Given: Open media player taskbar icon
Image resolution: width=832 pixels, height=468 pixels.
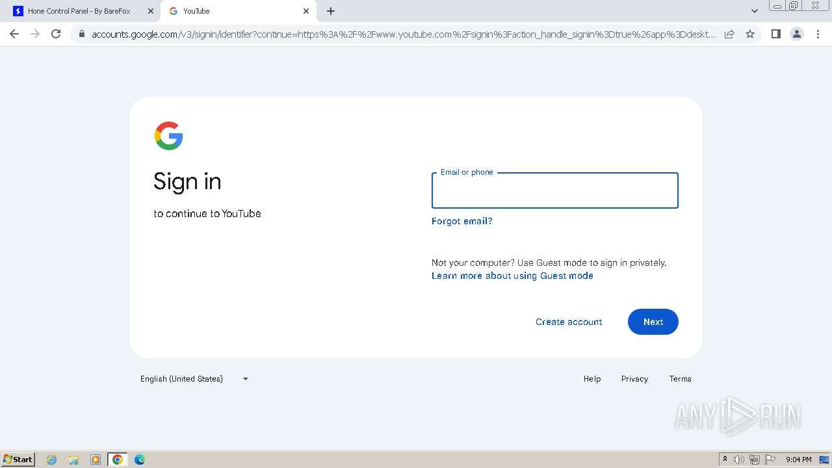Looking at the screenshot, I should [x=96, y=460].
